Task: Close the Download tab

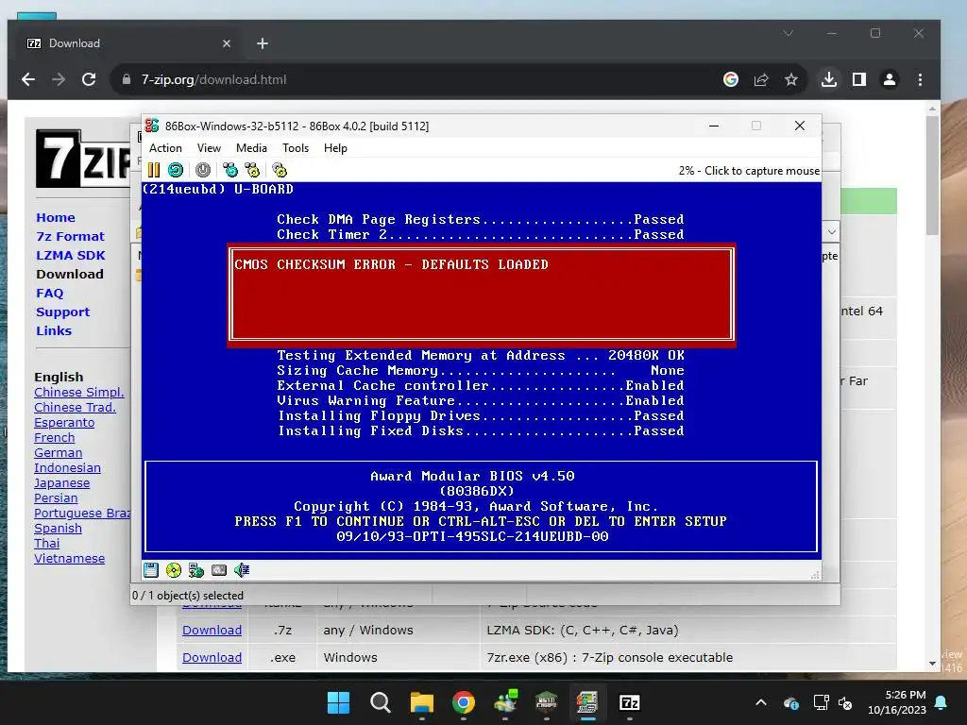Action: (x=227, y=43)
